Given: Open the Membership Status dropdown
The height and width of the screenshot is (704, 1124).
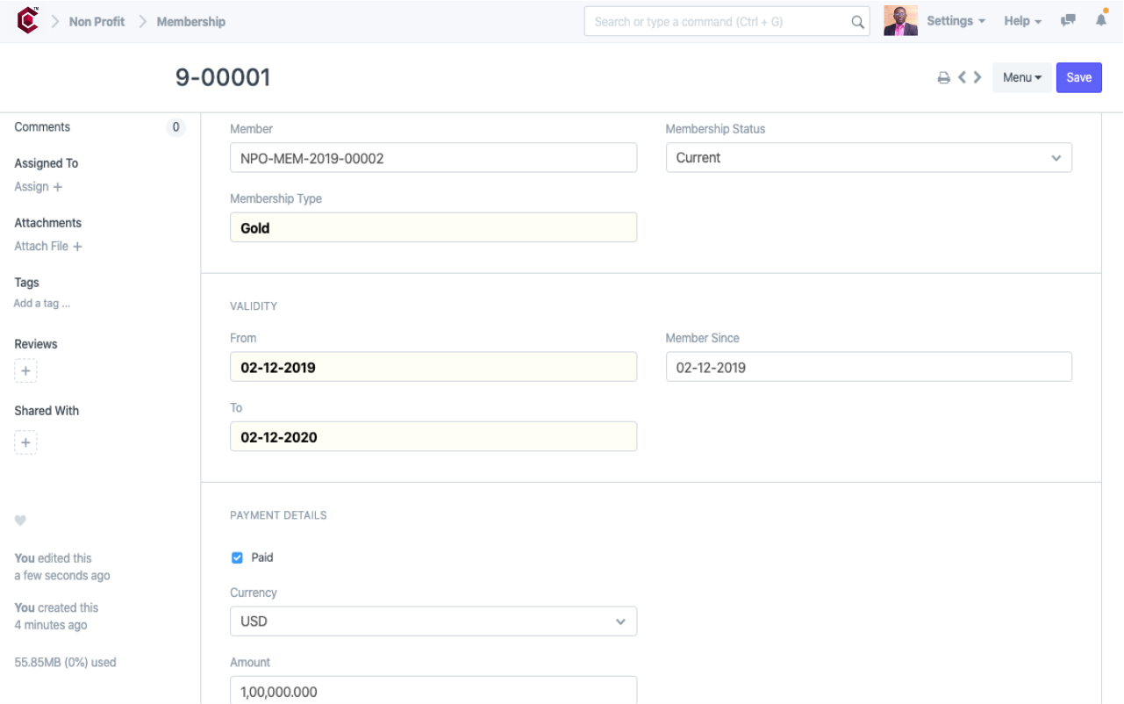Looking at the screenshot, I should click(x=869, y=158).
